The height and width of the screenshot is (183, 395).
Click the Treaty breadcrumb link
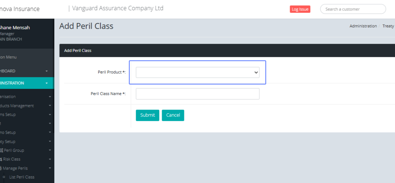click(388, 26)
